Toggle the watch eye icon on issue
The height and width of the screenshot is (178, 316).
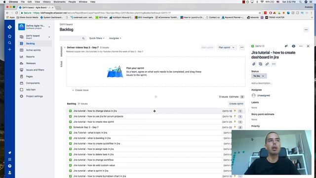click(293, 46)
